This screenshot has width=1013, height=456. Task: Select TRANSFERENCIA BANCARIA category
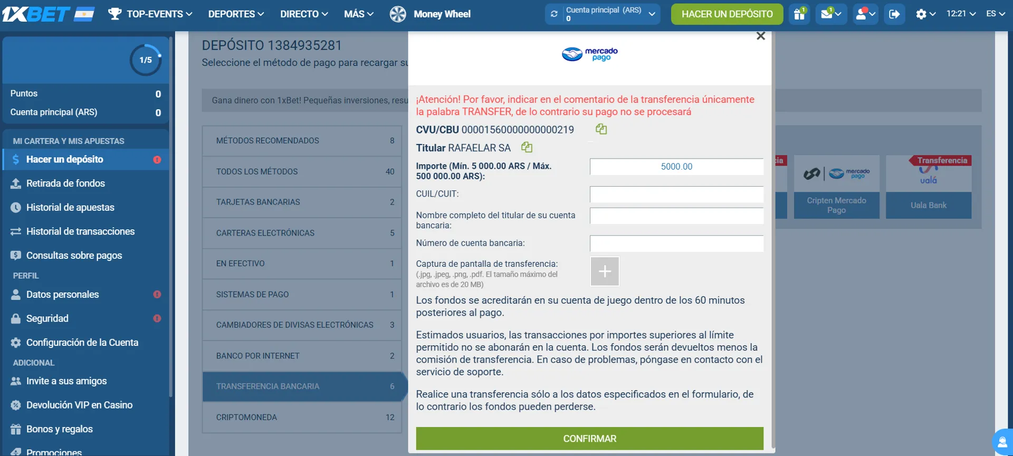pos(304,386)
